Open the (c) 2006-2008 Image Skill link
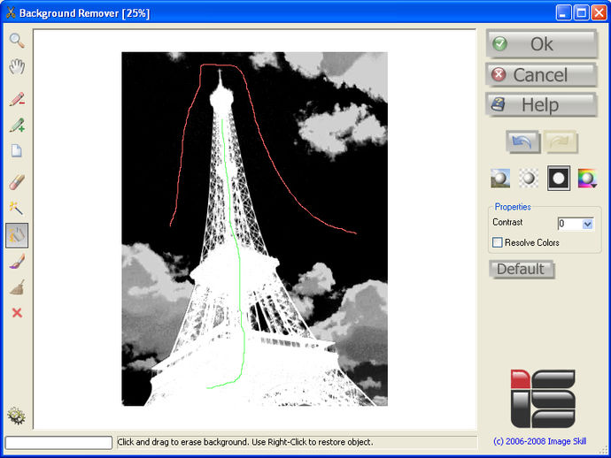611x458 pixels. click(539, 441)
